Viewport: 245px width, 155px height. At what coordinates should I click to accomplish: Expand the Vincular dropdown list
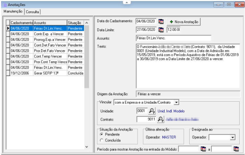(176, 102)
